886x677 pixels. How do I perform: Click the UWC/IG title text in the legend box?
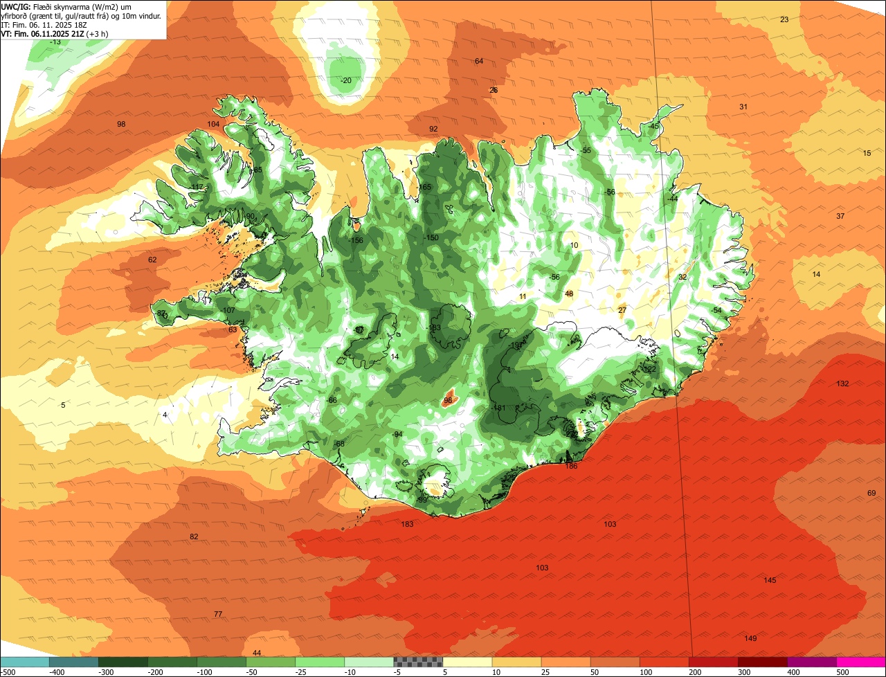[16, 6]
